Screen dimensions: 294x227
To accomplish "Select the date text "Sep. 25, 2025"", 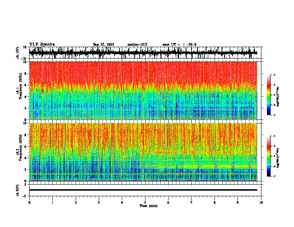I will click(104, 45).
